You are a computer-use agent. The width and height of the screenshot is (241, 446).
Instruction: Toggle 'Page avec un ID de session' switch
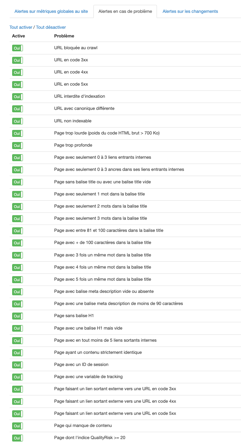tap(17, 365)
